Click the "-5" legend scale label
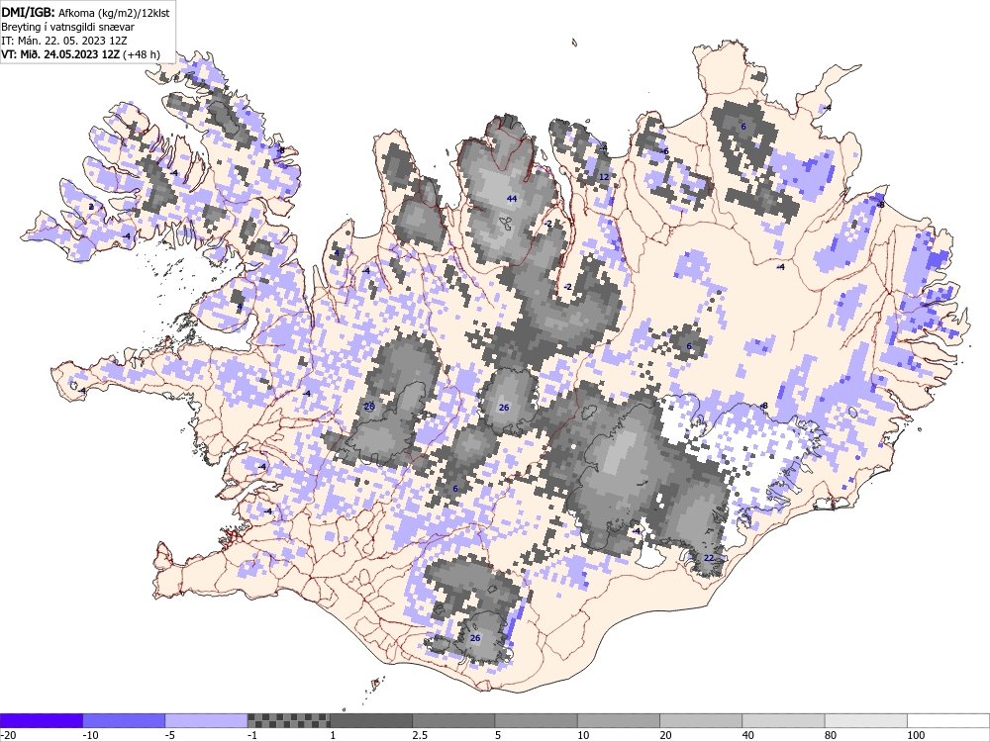Screen dimensions: 990x742 tap(170, 736)
